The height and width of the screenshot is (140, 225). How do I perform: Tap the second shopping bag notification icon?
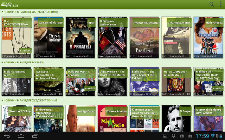(190, 136)
